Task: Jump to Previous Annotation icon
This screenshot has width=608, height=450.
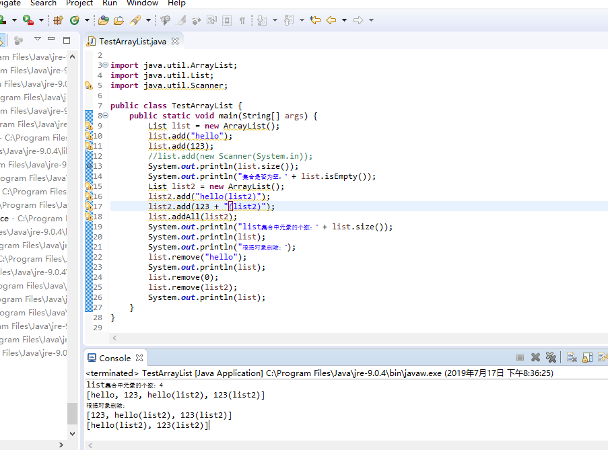Action: [x=289, y=20]
